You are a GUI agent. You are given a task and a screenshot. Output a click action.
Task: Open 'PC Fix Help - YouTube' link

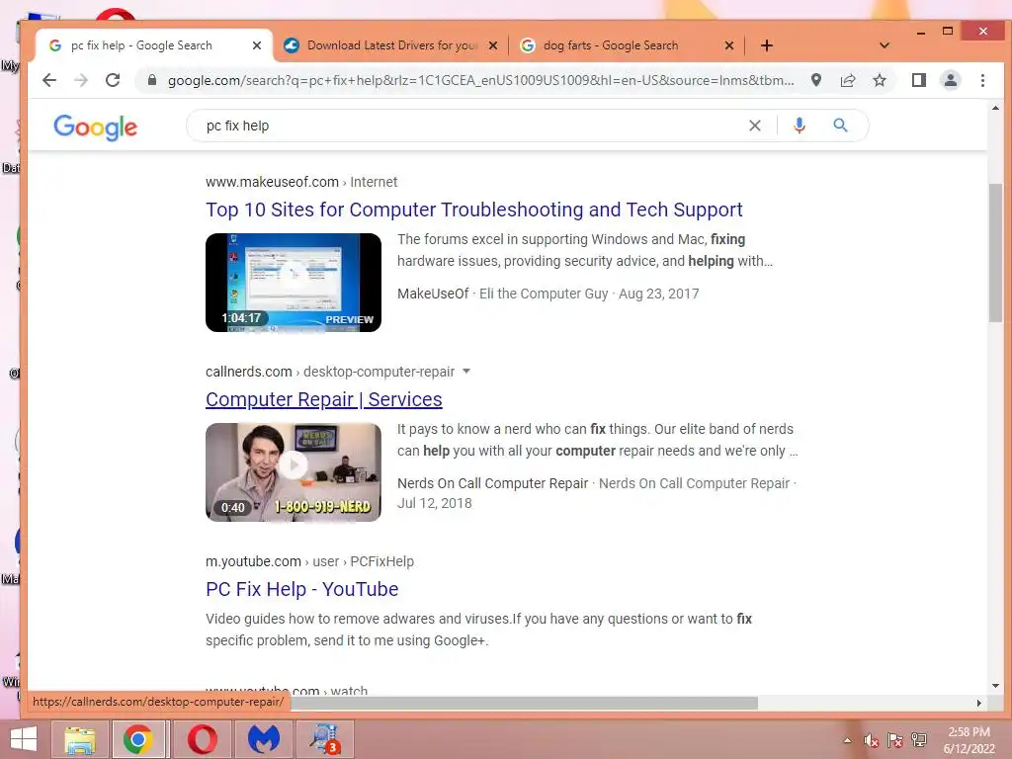pos(301,589)
